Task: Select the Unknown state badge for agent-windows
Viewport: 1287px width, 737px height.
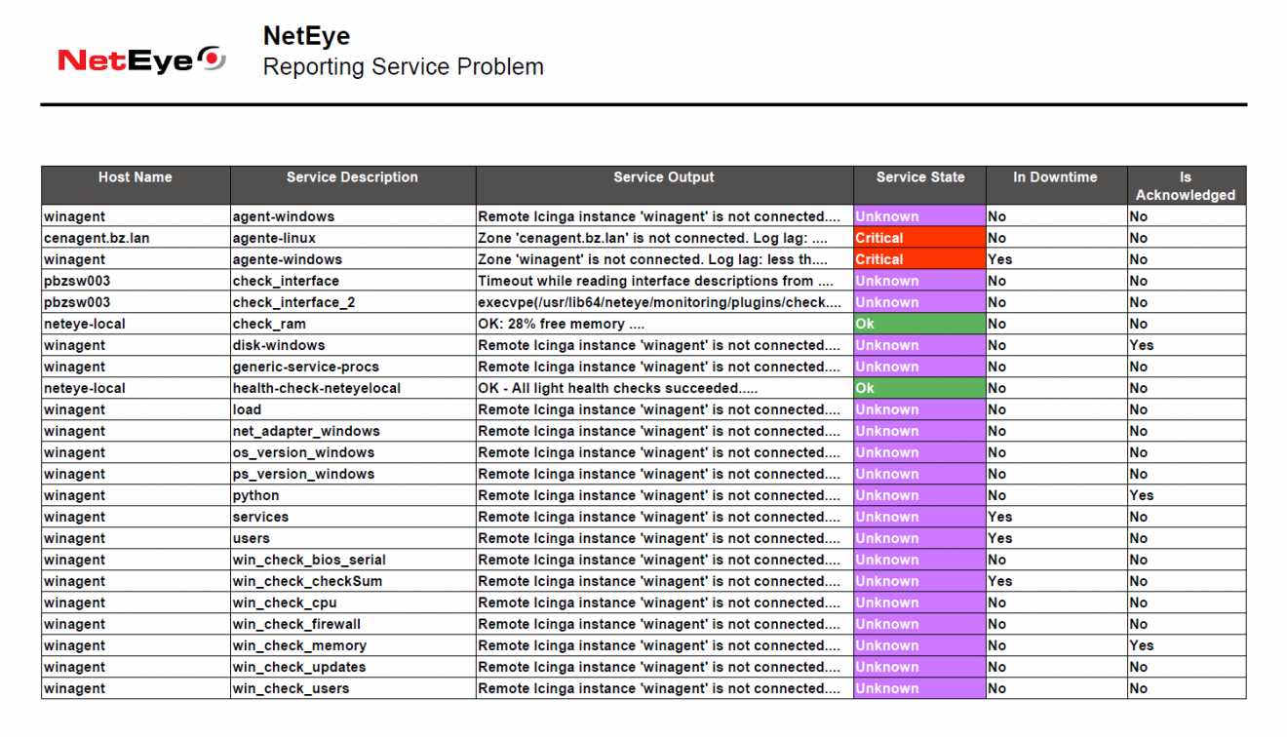Action: [917, 216]
